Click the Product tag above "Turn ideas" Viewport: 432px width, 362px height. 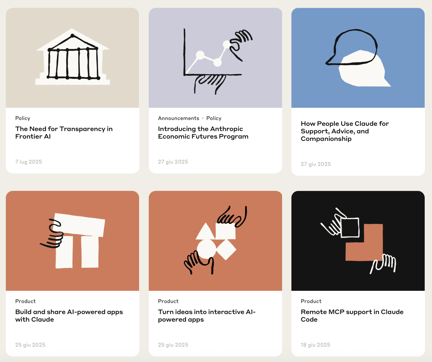(x=168, y=301)
